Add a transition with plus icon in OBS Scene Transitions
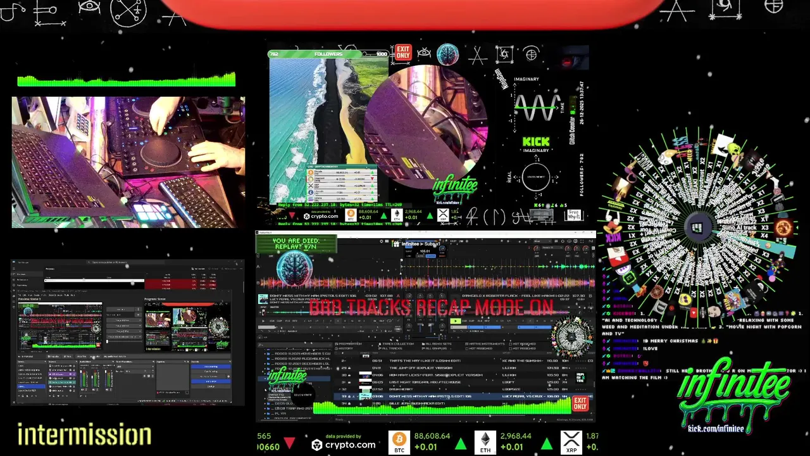The height and width of the screenshot is (456, 810). tap(144, 376)
